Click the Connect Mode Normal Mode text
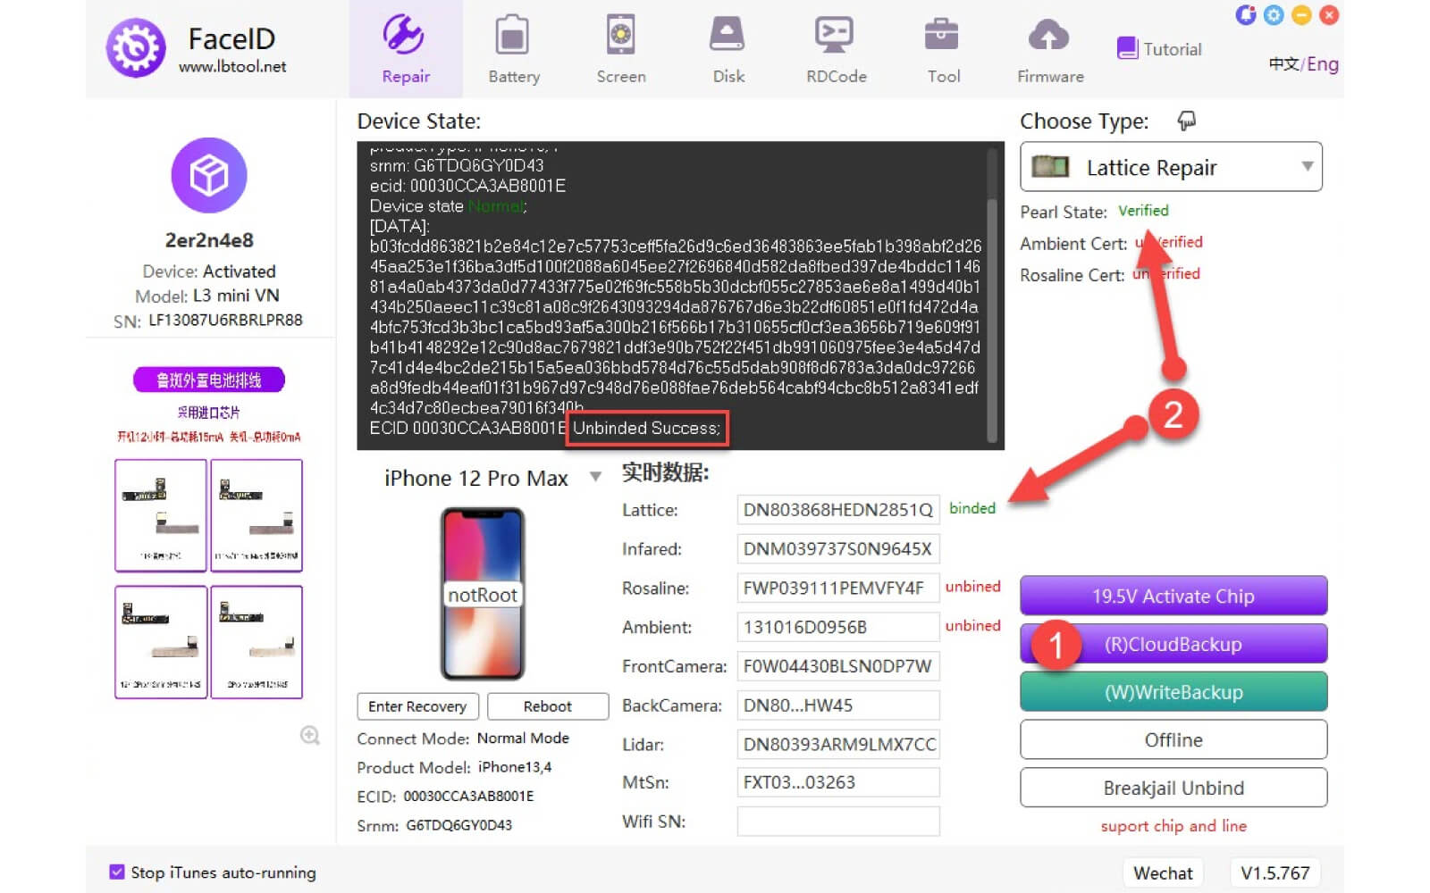The width and height of the screenshot is (1430, 893). (x=463, y=739)
